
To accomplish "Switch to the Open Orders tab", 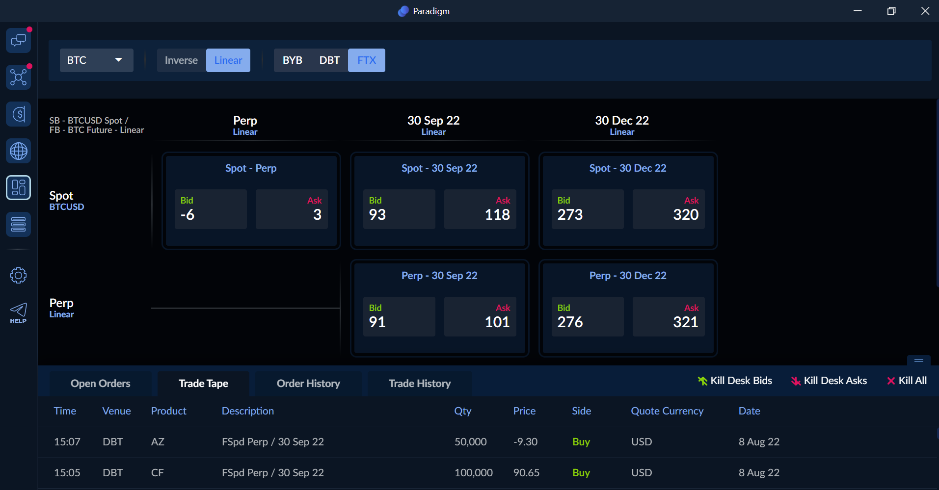I will [100, 384].
